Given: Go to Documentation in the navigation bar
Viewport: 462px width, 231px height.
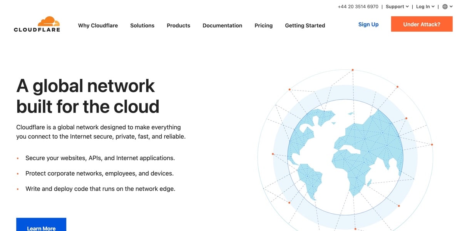Looking at the screenshot, I should click(x=222, y=25).
